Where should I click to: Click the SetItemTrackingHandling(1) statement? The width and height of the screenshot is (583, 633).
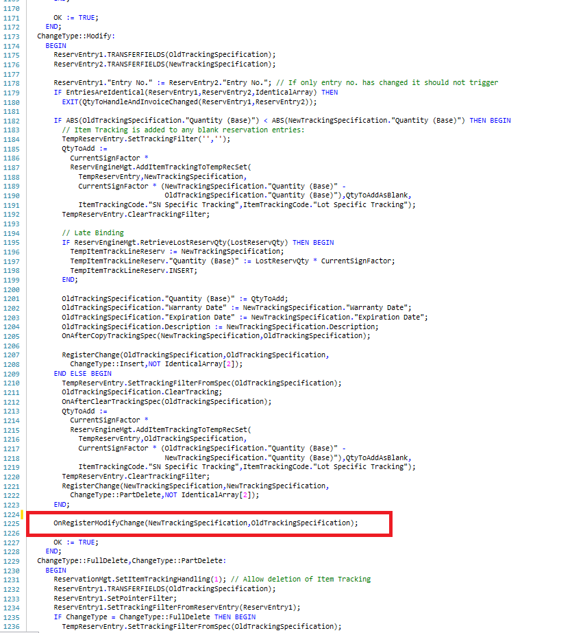pyautogui.click(x=140, y=580)
